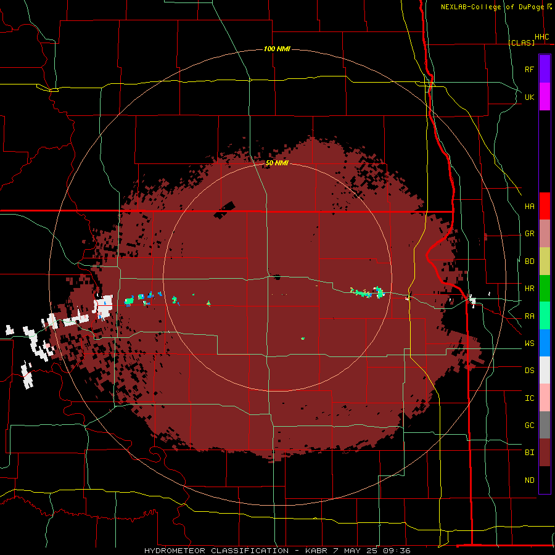555x555 pixels.
Task: Click the 'HYDROMETEOR CLASSIFICATION - KABR' title text
Action: pos(236,551)
